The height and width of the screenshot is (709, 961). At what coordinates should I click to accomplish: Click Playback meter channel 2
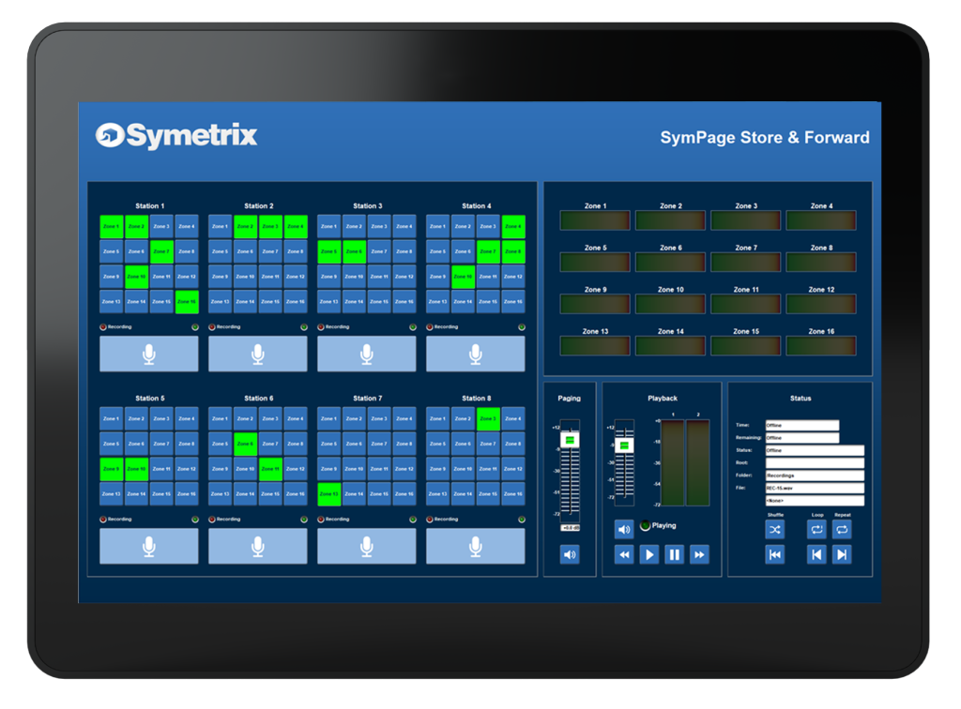697,463
